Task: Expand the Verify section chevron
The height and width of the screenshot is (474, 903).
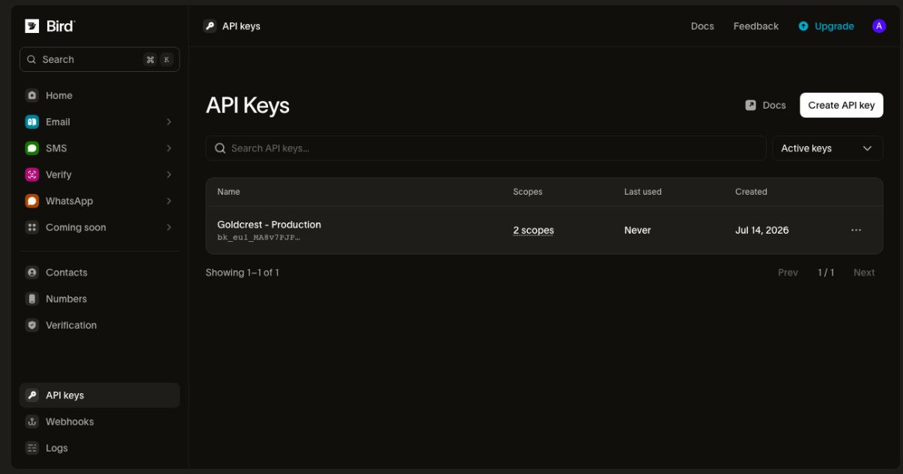Action: [x=169, y=174]
